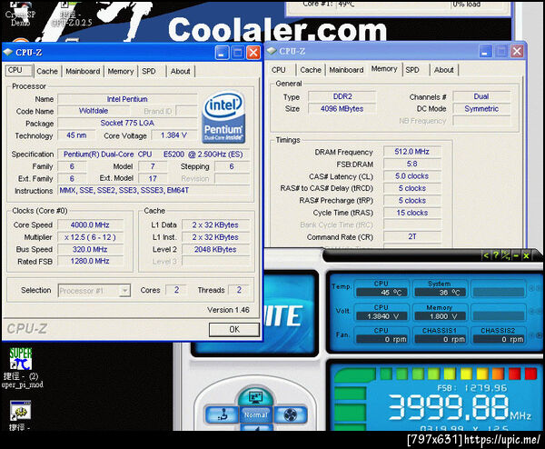Click the '512.0 MHz' DRAM frequency value
Screen dimensions: 545x449
tap(411, 152)
